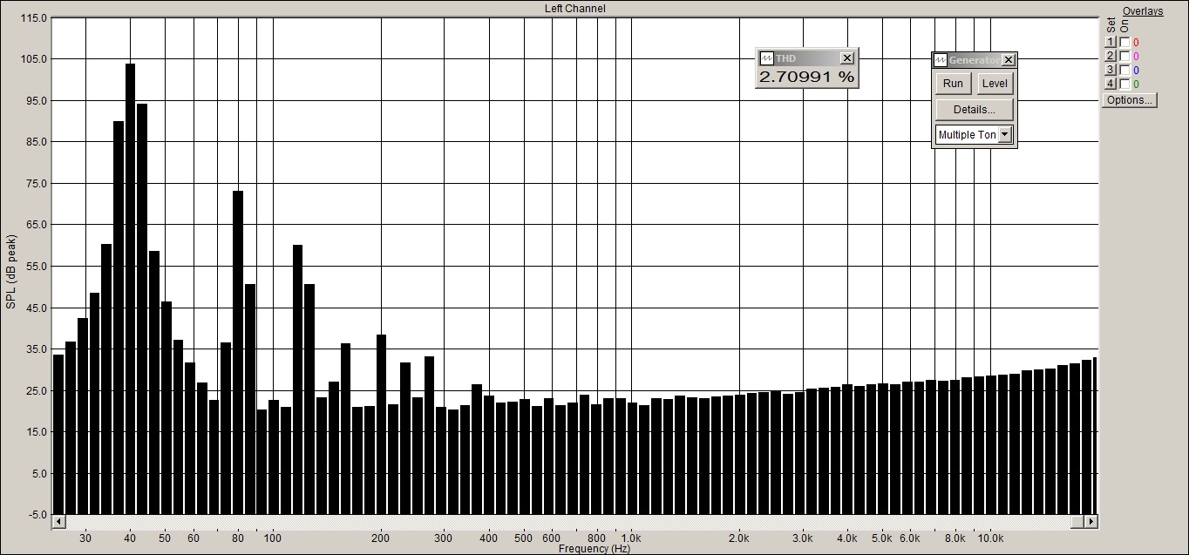Click the Frequency (Hz) axis label

coord(594,549)
